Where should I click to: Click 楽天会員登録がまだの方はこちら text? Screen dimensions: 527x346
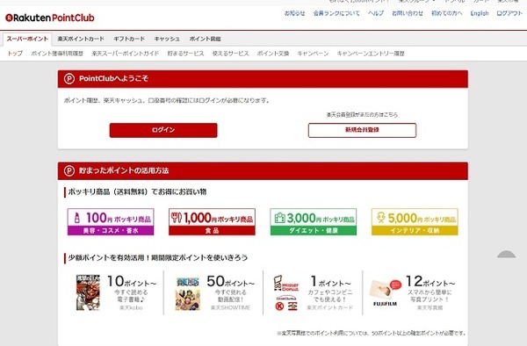coord(362,115)
